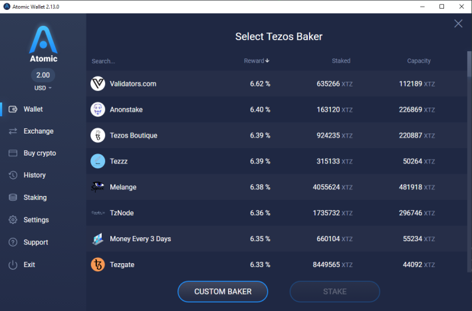Click staked amount 635266 XTZ
Screen dimensions: 472x311
334,84
